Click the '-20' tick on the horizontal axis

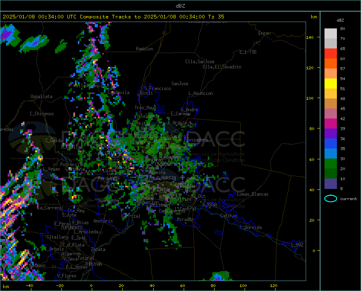[60, 285]
